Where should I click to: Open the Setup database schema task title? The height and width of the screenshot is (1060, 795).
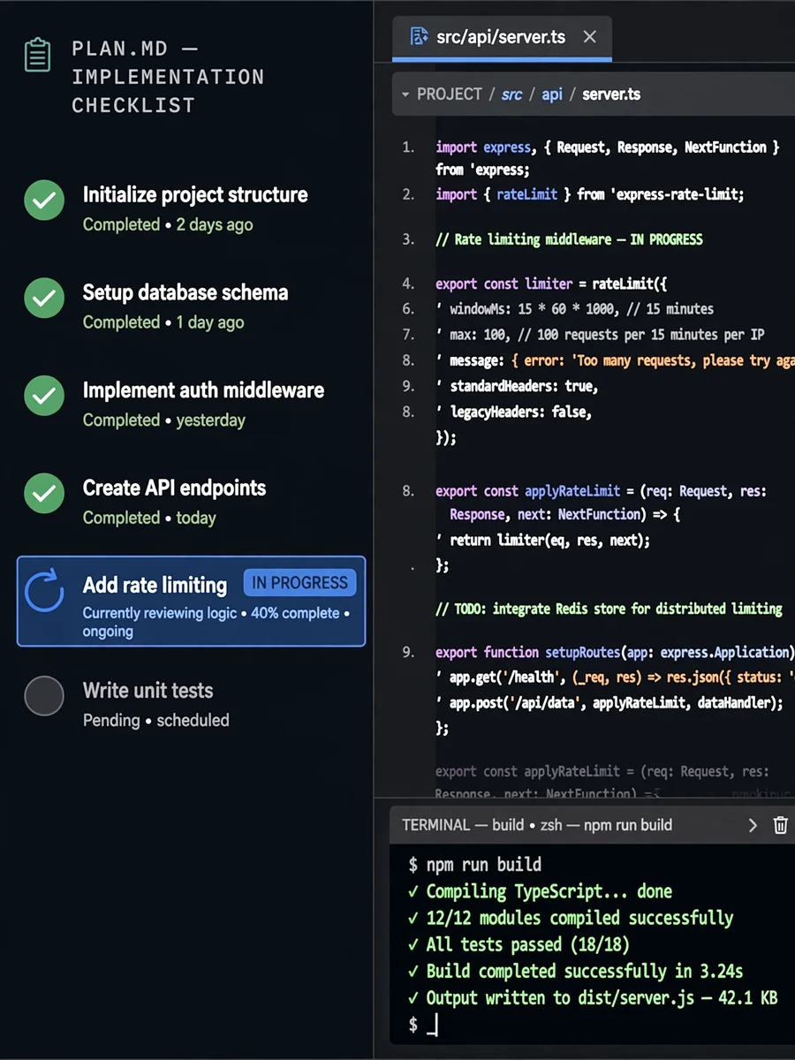tap(185, 292)
